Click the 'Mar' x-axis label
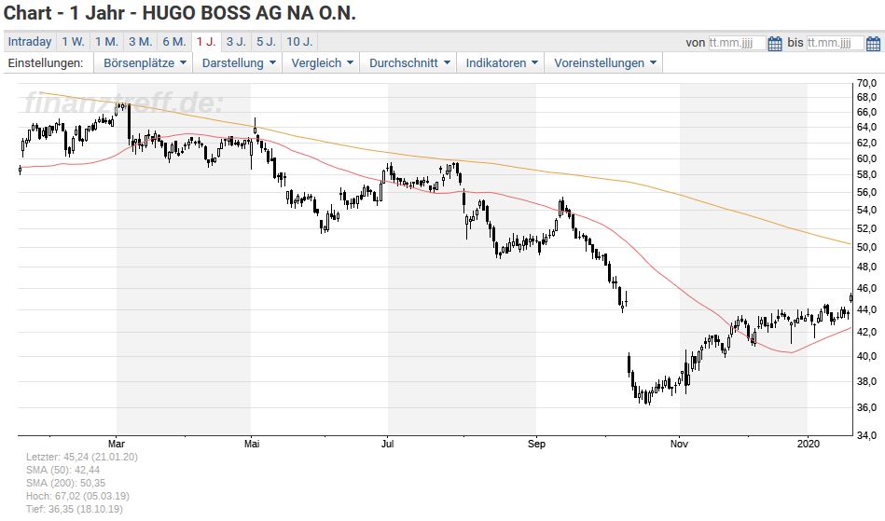Viewport: 885px width, 521px height. pos(117,444)
